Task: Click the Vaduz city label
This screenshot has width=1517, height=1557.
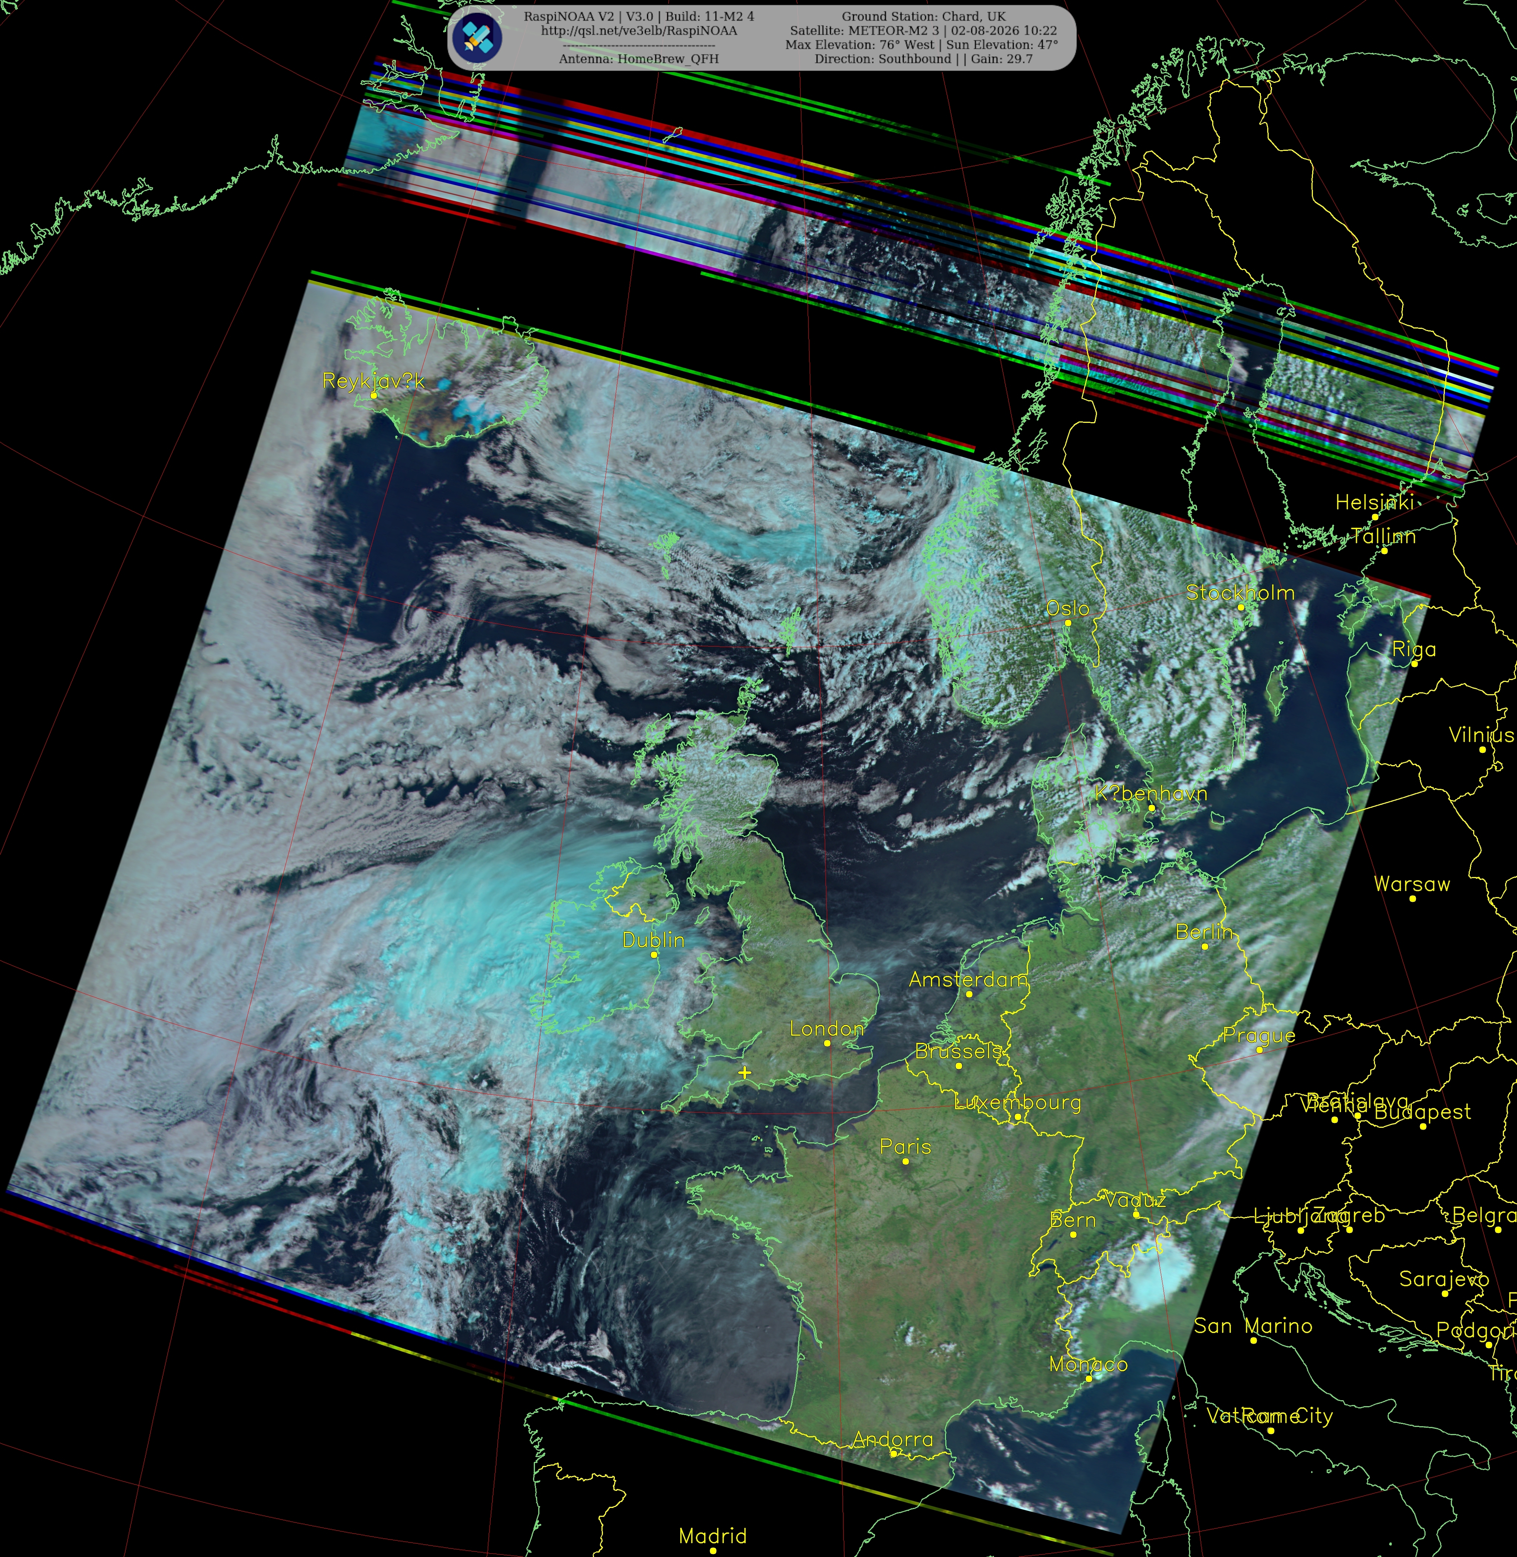Action: pyautogui.click(x=1135, y=1200)
